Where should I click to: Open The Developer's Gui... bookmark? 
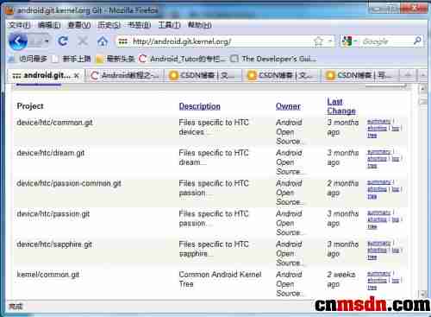coord(273,59)
